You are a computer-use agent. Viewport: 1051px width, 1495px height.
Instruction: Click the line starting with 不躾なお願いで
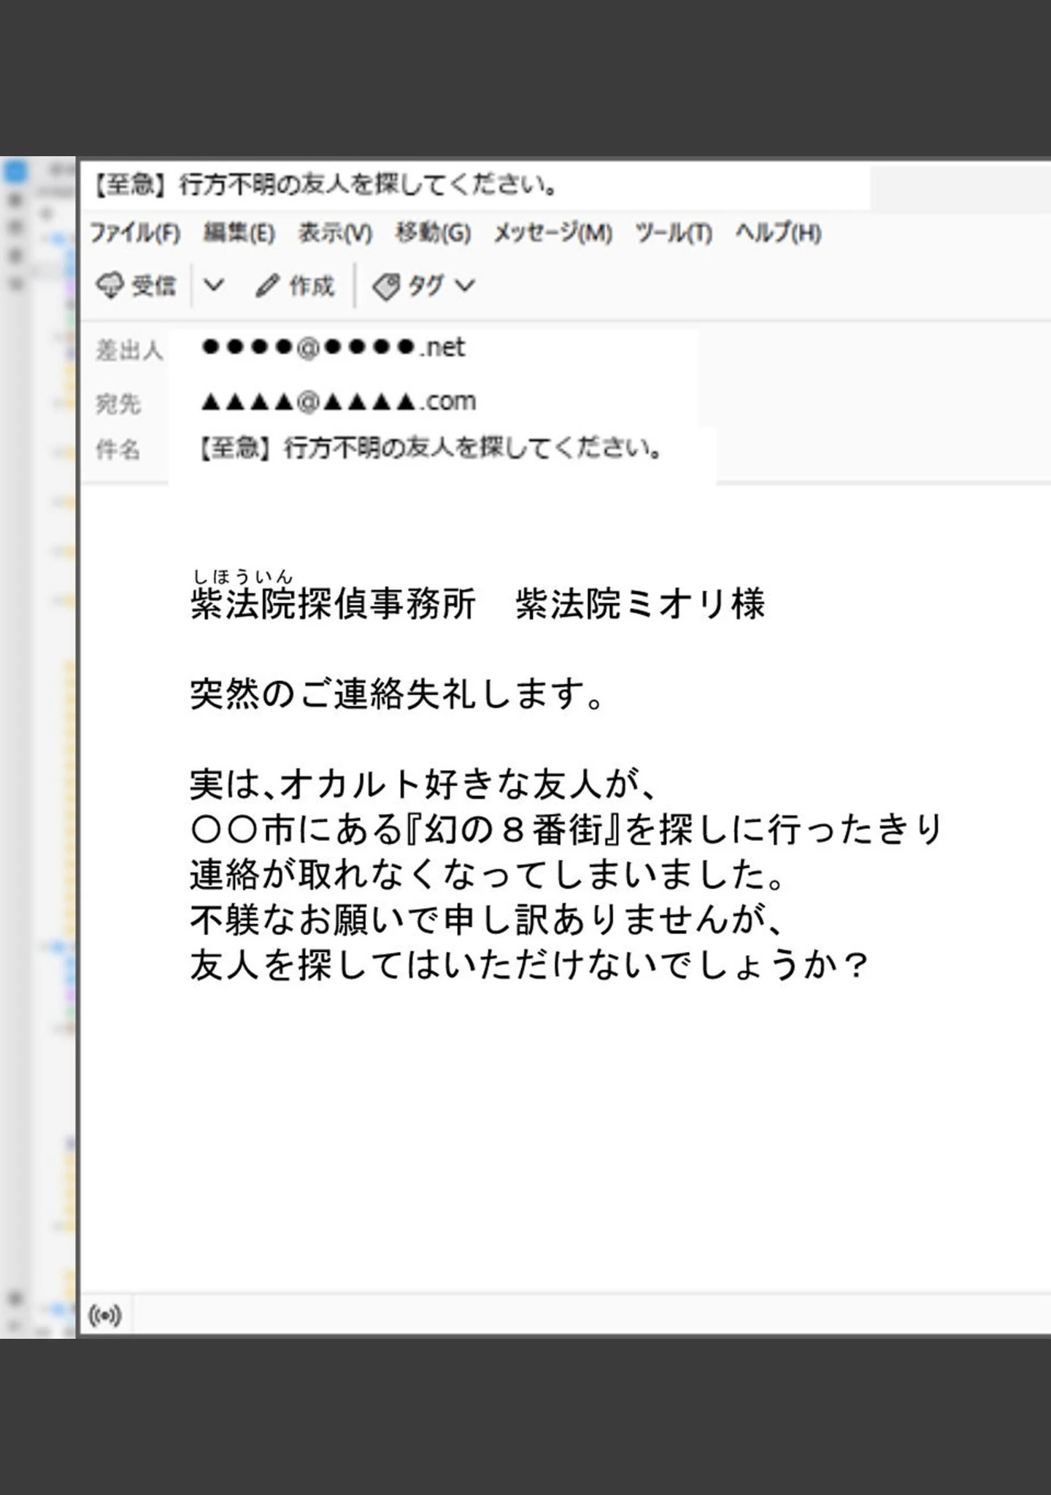488,921
